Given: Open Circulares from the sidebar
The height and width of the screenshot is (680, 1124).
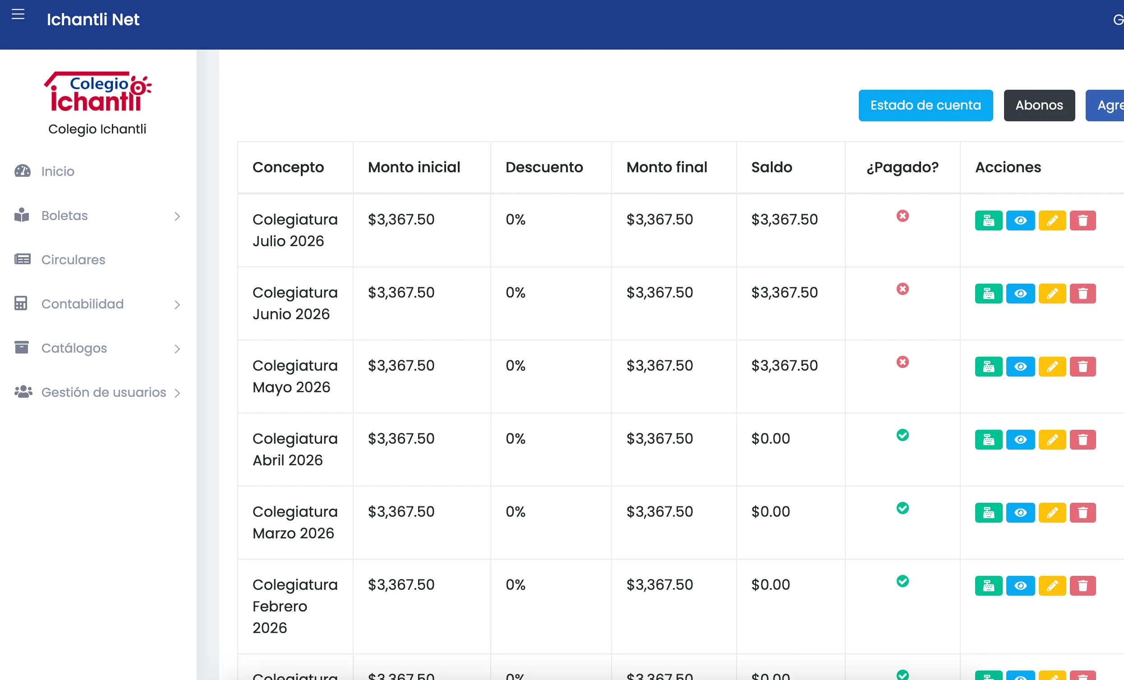Looking at the screenshot, I should [x=74, y=259].
